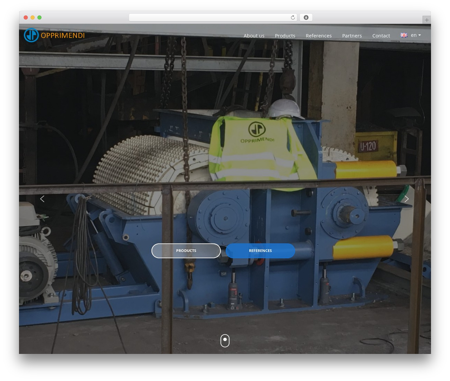Viewport: 450px width, 381px height.
Task: Focus the browser address bar
Action: tap(213, 18)
